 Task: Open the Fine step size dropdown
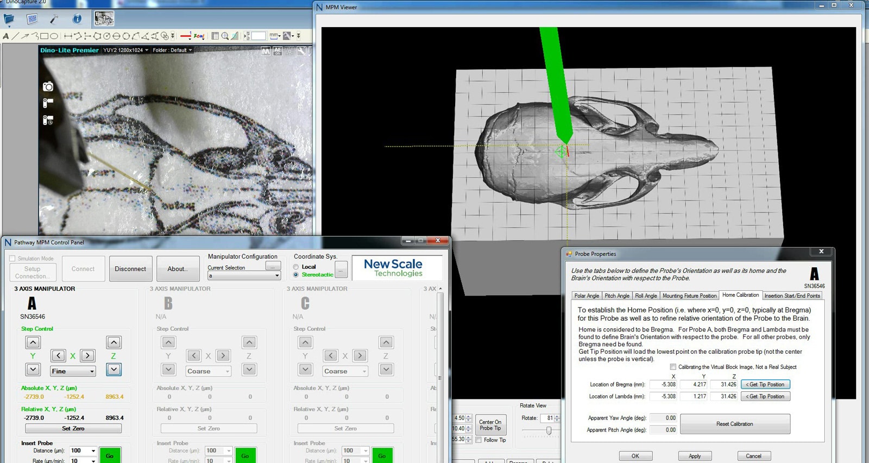pos(73,371)
